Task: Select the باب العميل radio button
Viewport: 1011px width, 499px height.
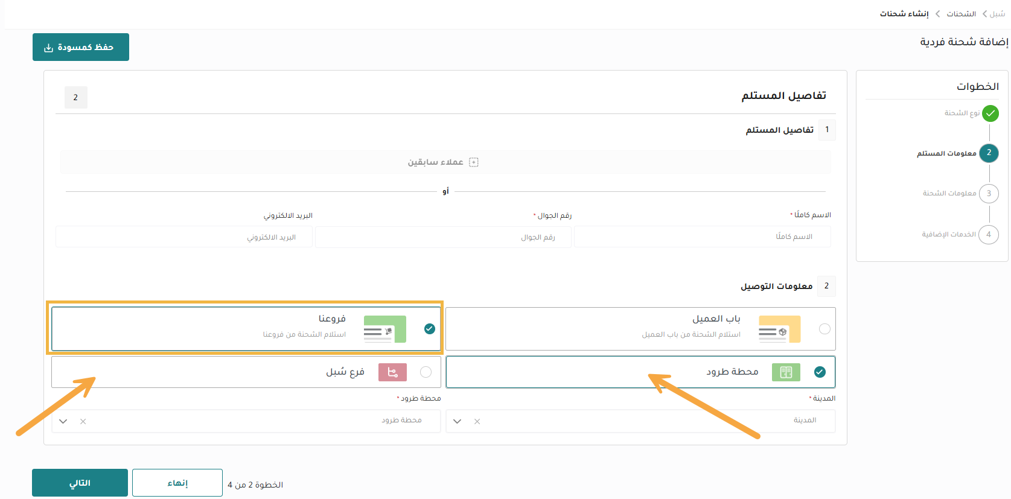Action: click(x=824, y=329)
